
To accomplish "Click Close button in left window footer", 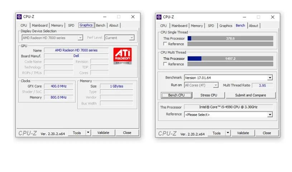I will pos(127,133).
